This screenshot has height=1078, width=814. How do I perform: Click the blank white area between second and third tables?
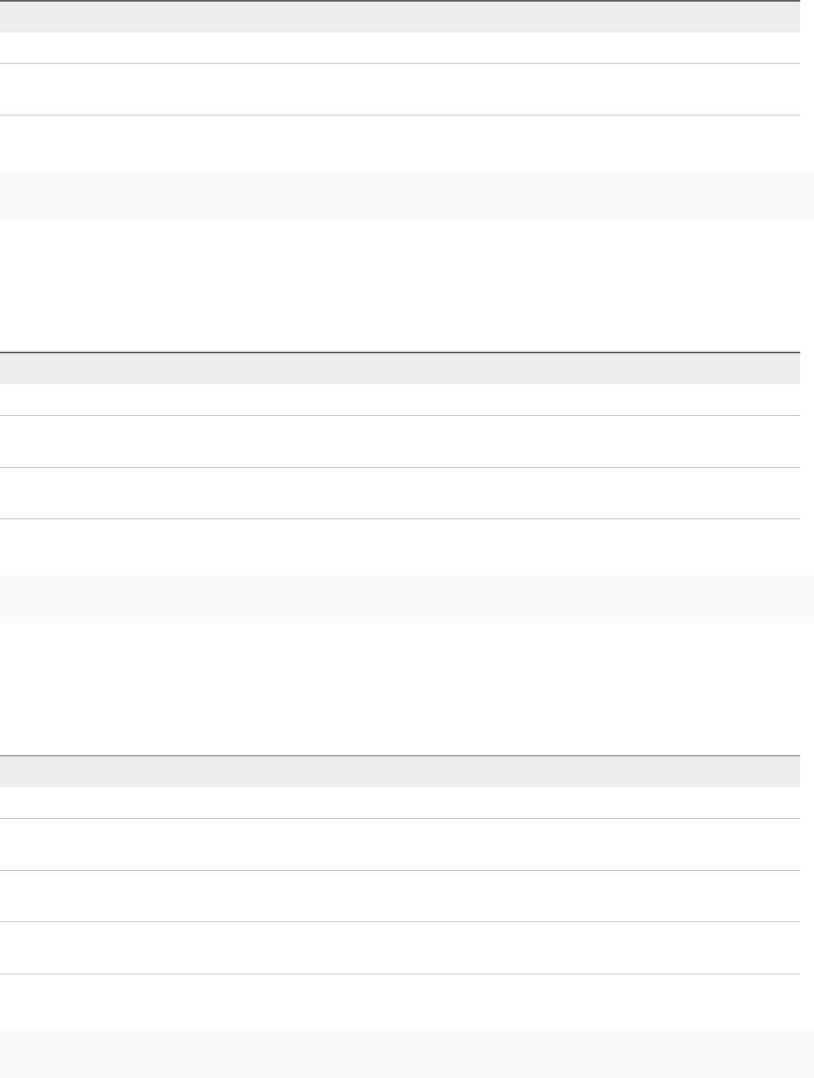[407, 688]
